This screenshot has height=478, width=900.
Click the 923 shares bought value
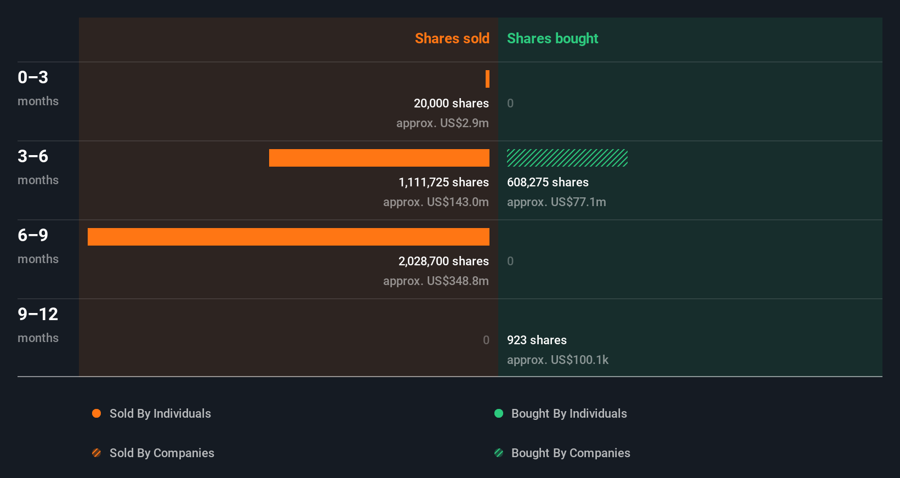pyautogui.click(x=537, y=340)
